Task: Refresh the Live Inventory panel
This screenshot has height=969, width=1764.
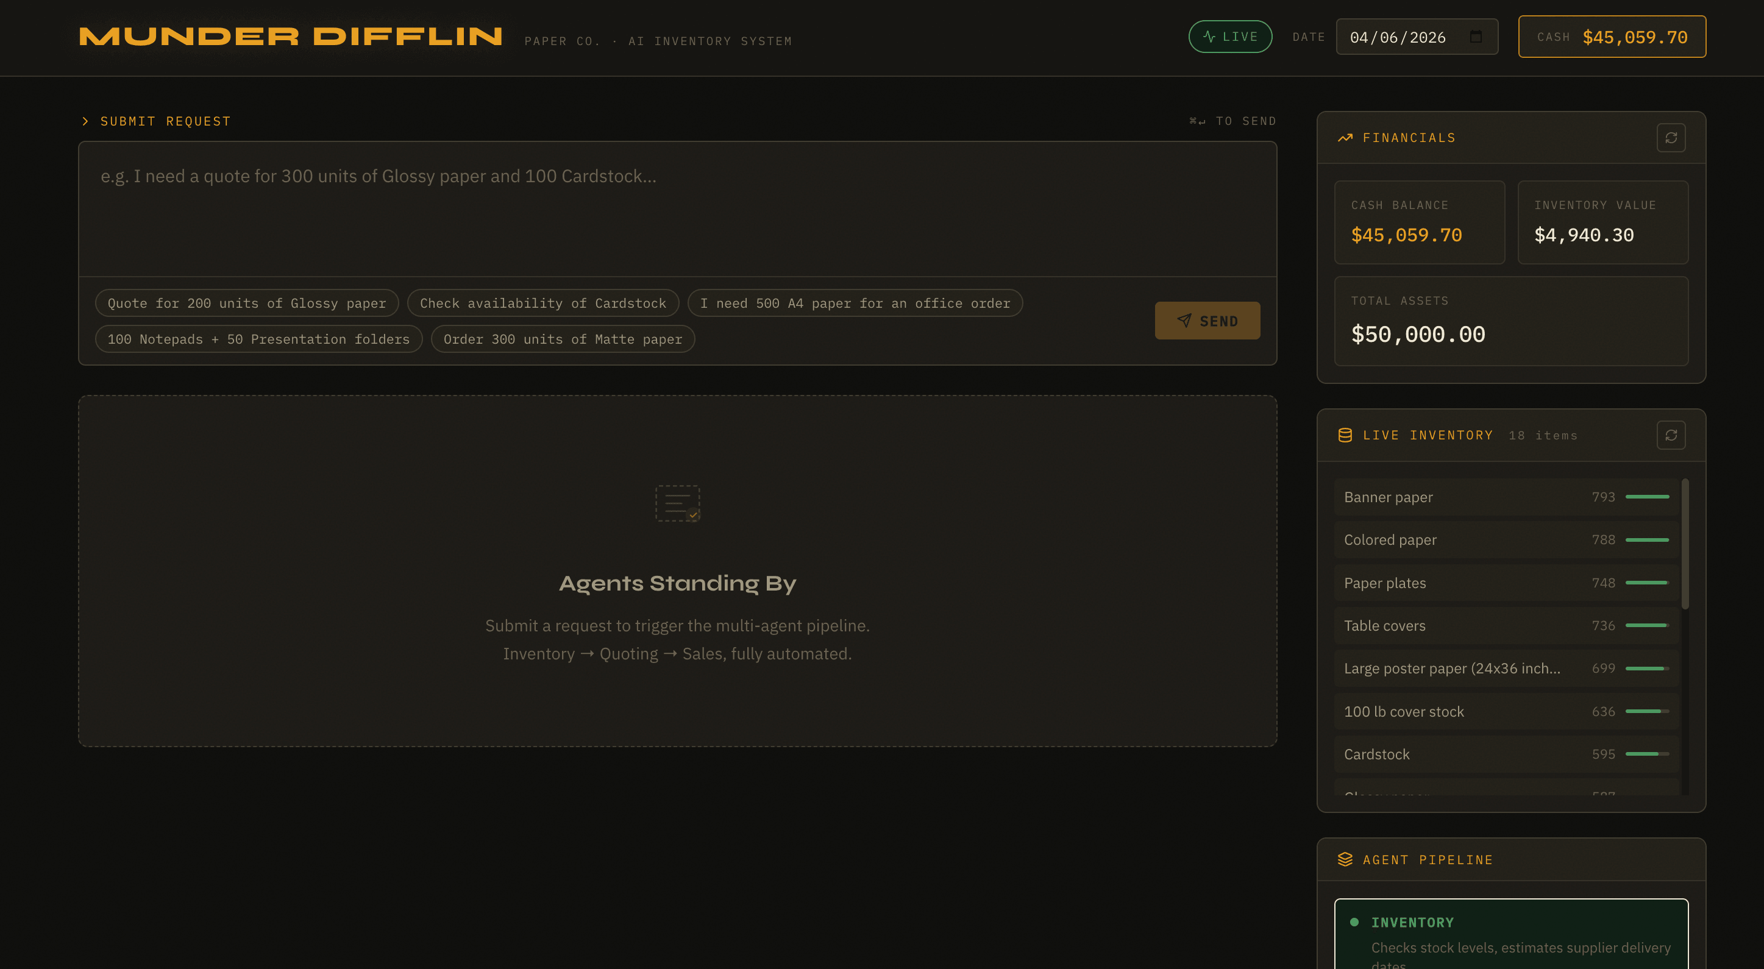Action: (1671, 435)
